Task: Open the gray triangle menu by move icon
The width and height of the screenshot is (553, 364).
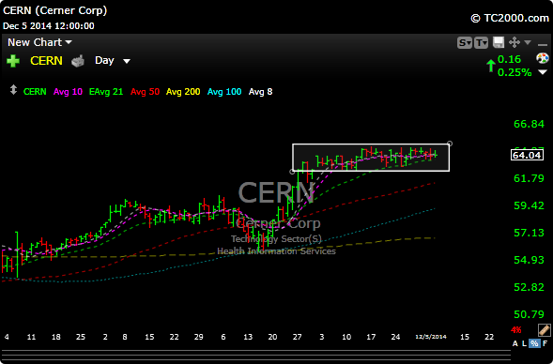Action: (528, 42)
